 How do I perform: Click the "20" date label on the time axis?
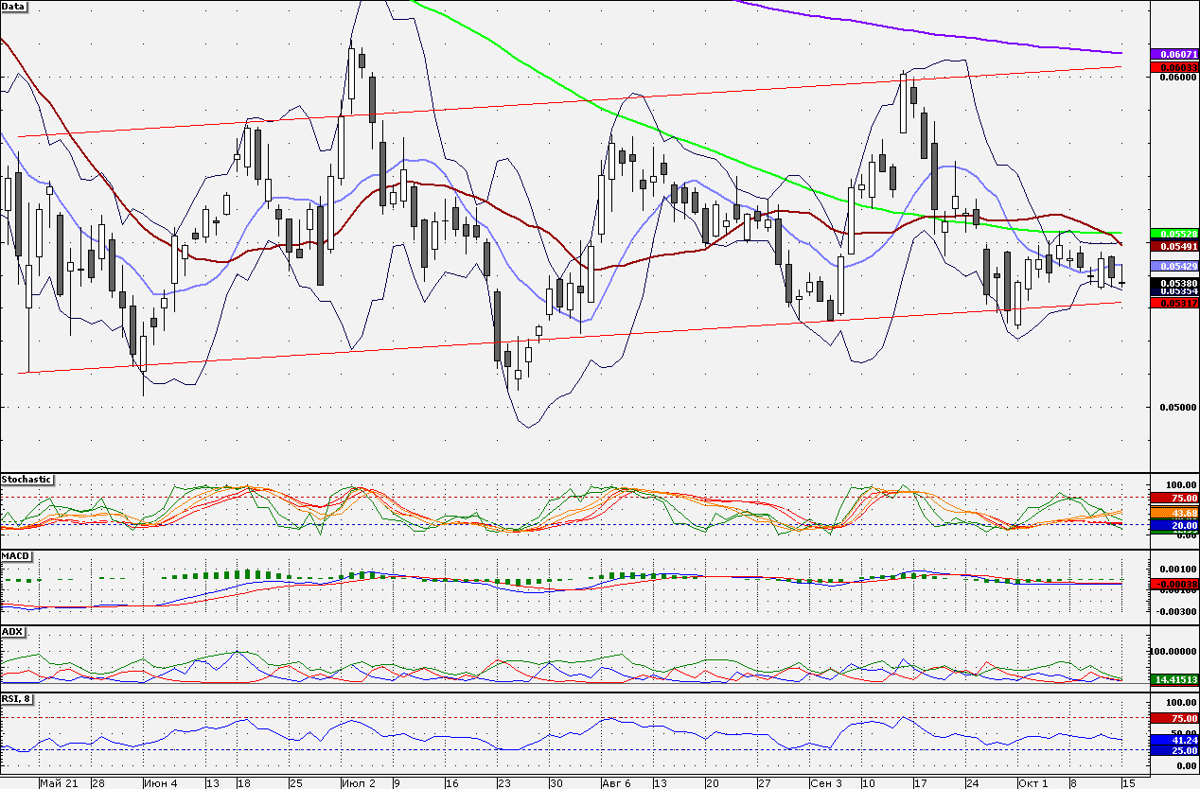tap(713, 783)
